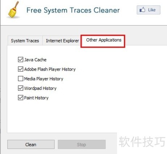Untick the Paint History checkbox

(21, 98)
